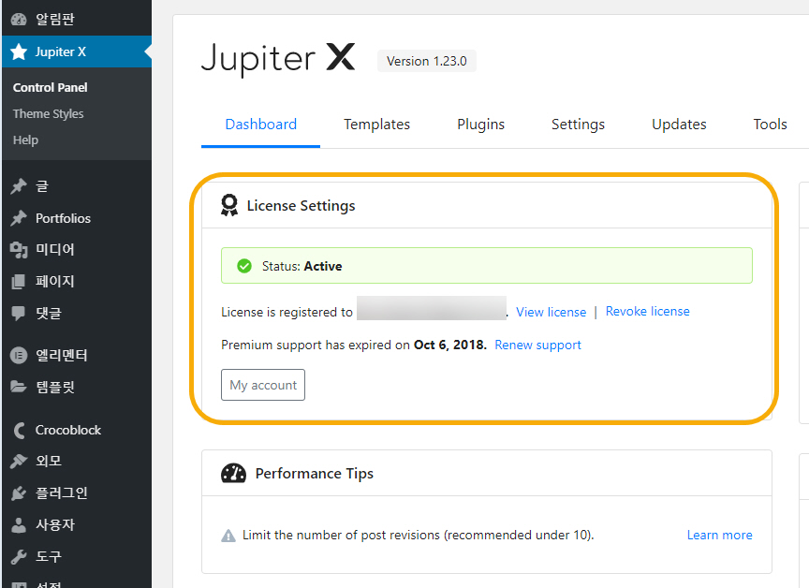
Task: Open the 엘리멘터 menu
Action: [77, 356]
